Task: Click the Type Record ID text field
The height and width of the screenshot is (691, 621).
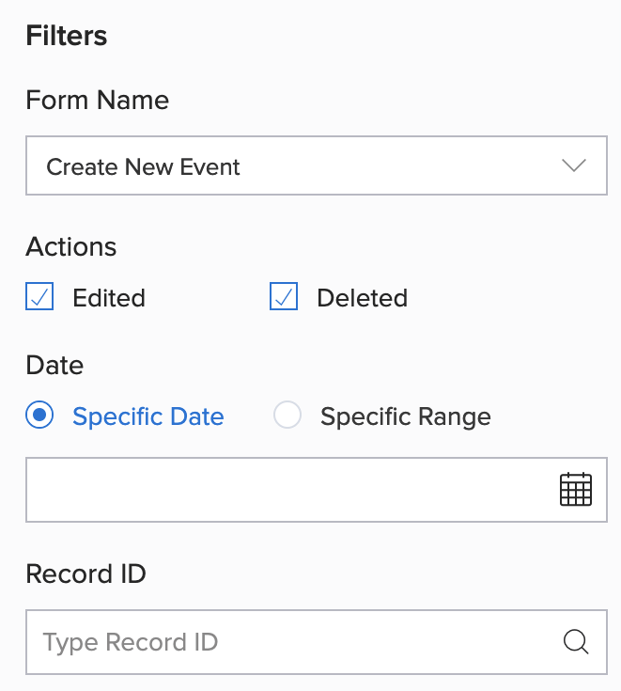Action: tap(282, 642)
